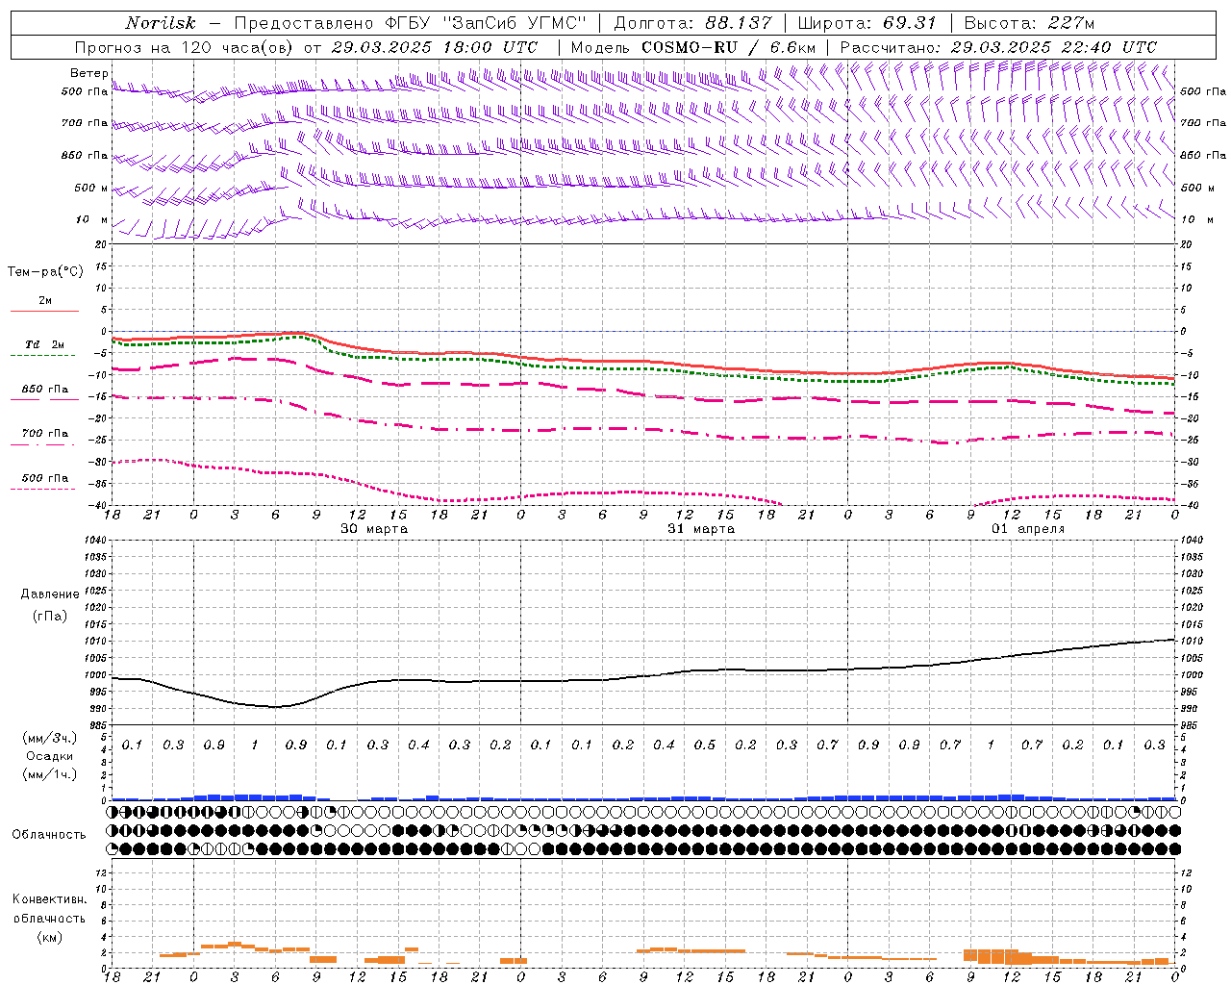Click the "Давление" pressure panel label

(x=50, y=594)
